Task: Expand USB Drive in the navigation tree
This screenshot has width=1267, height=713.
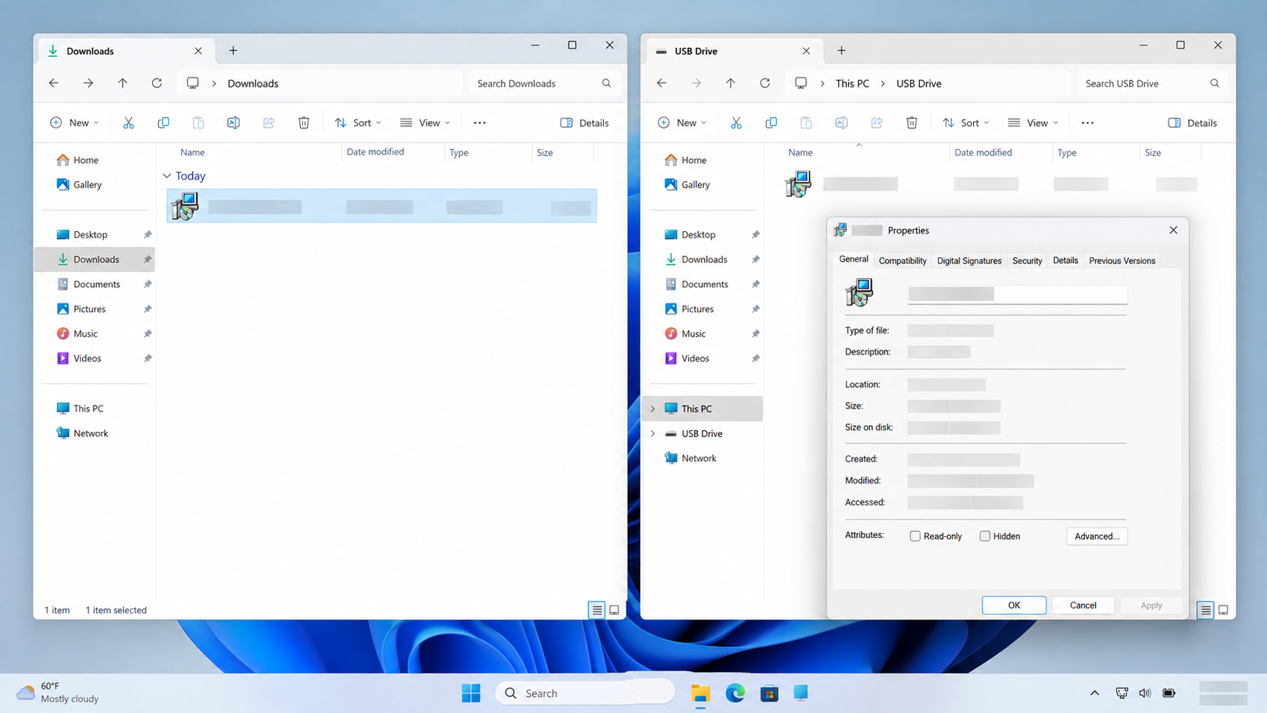Action: 652,433
